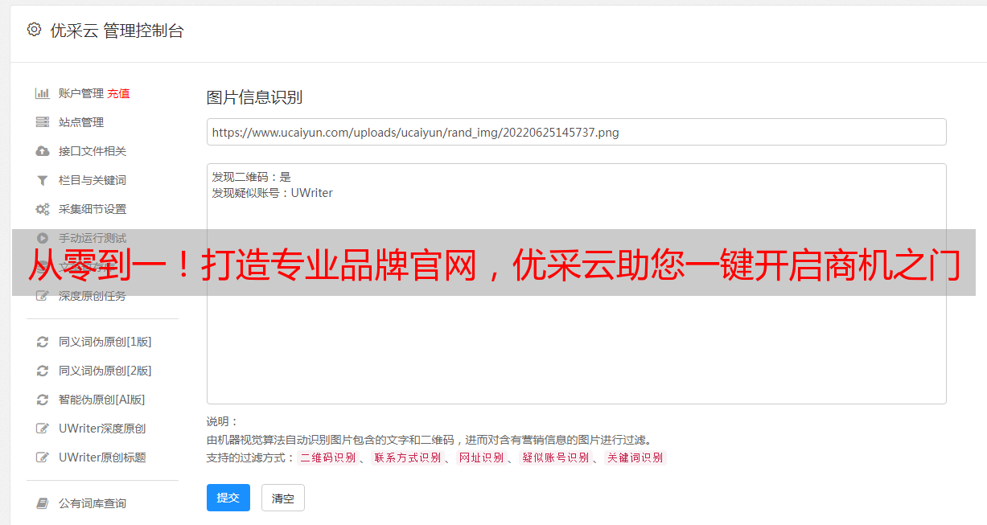This screenshot has width=987, height=525.
Task: Click the 网址识别 tag
Action: pyautogui.click(x=481, y=457)
